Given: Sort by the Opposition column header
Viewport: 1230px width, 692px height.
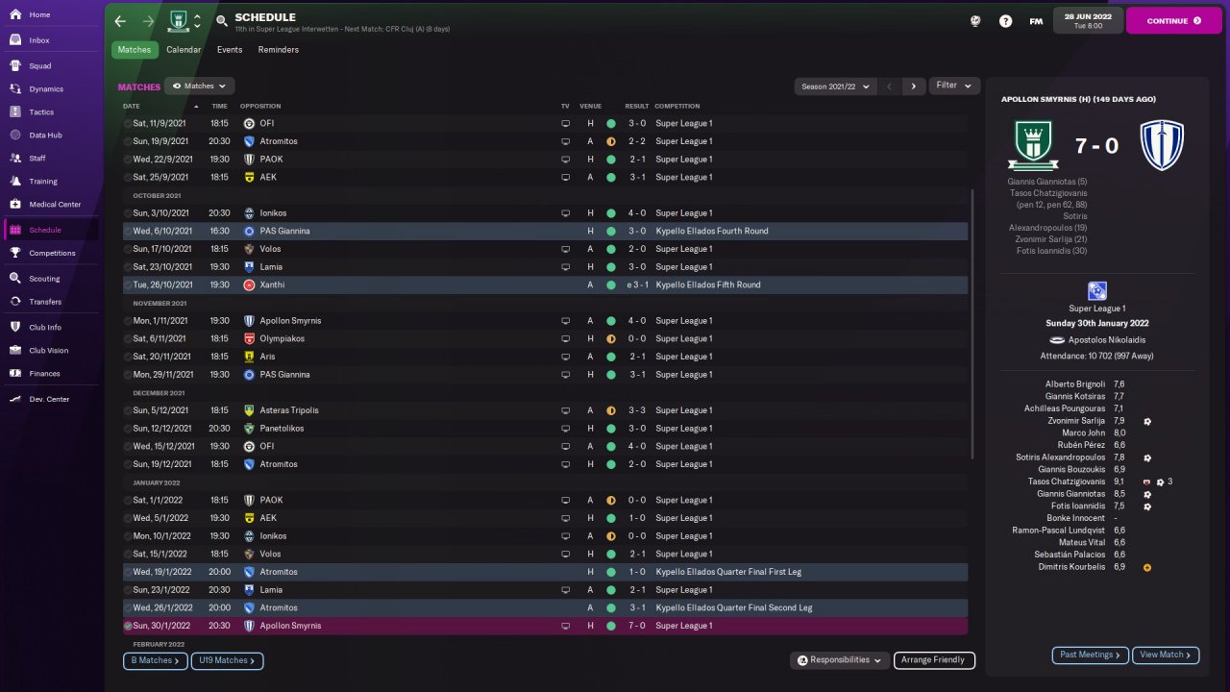Looking at the screenshot, I should (261, 106).
